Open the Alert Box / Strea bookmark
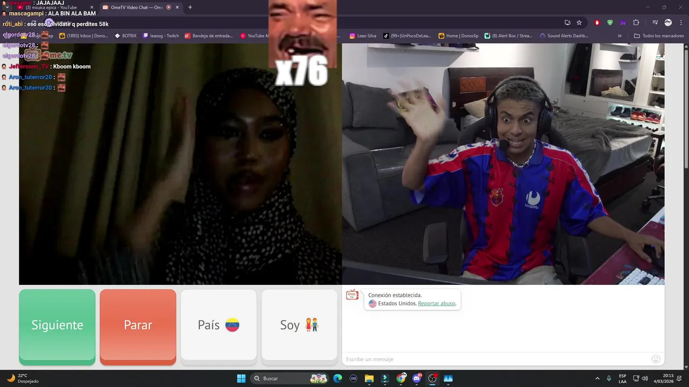This screenshot has width=689, height=387. click(508, 36)
